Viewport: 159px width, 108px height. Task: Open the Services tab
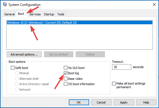35,14
